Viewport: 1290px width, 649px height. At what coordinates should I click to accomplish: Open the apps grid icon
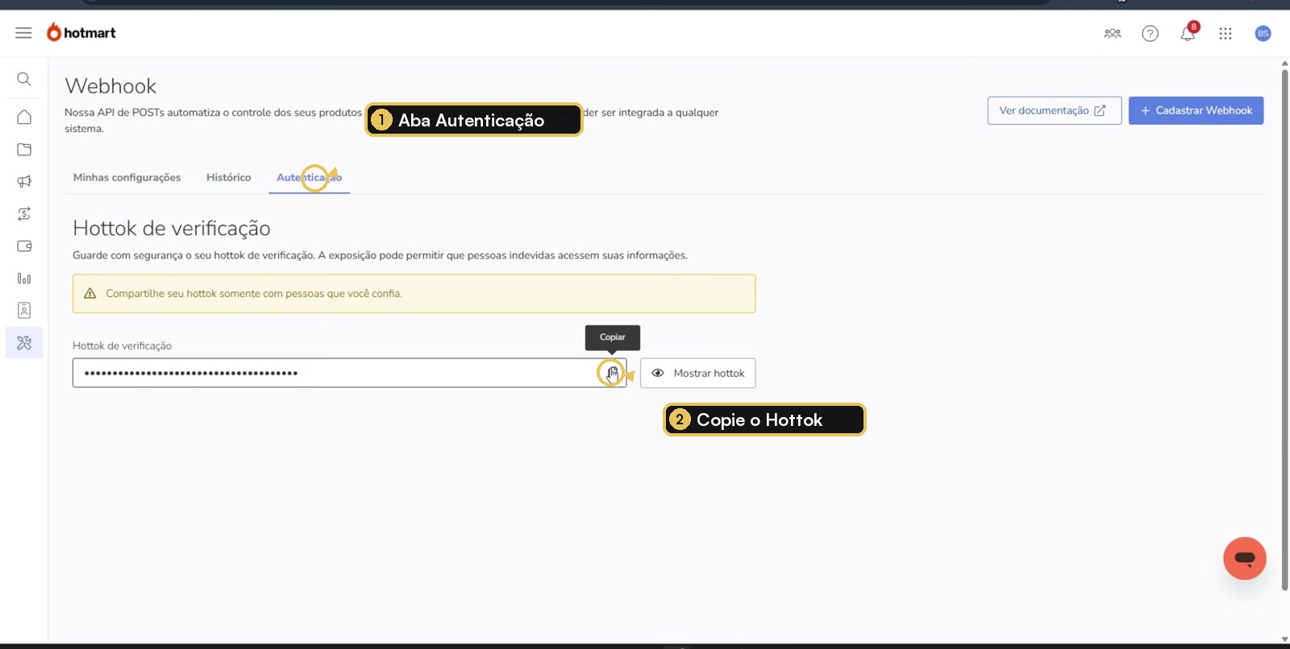[1225, 34]
